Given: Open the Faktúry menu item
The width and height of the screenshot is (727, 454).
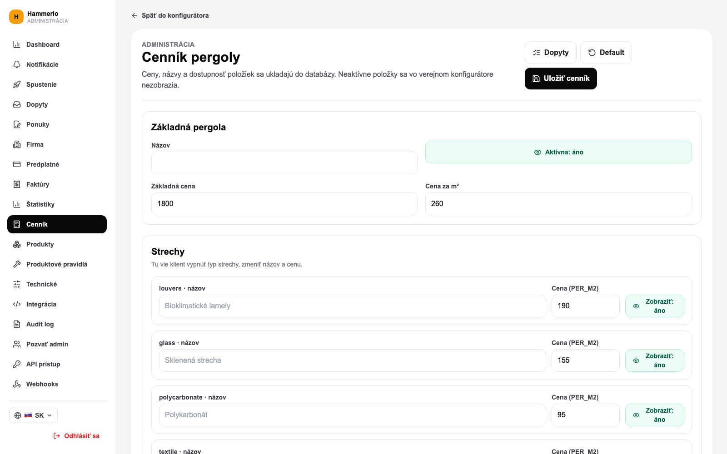Looking at the screenshot, I should point(57,184).
